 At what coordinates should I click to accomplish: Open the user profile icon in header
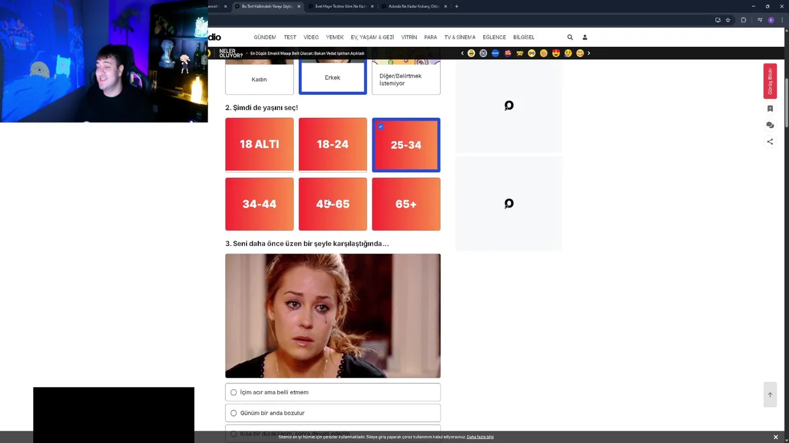pos(585,37)
